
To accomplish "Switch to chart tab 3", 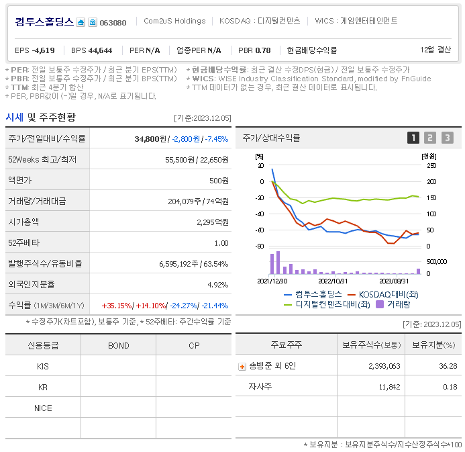I will (x=447, y=138).
